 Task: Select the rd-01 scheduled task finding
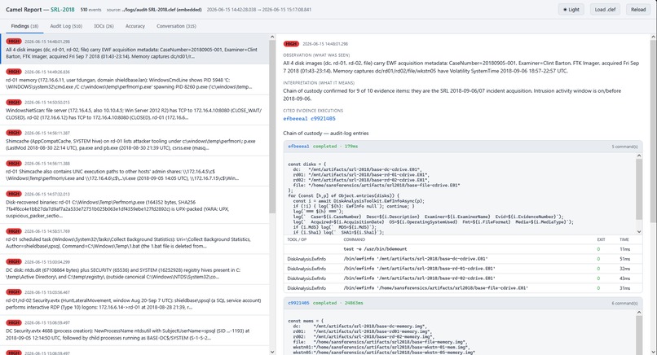(x=134, y=239)
